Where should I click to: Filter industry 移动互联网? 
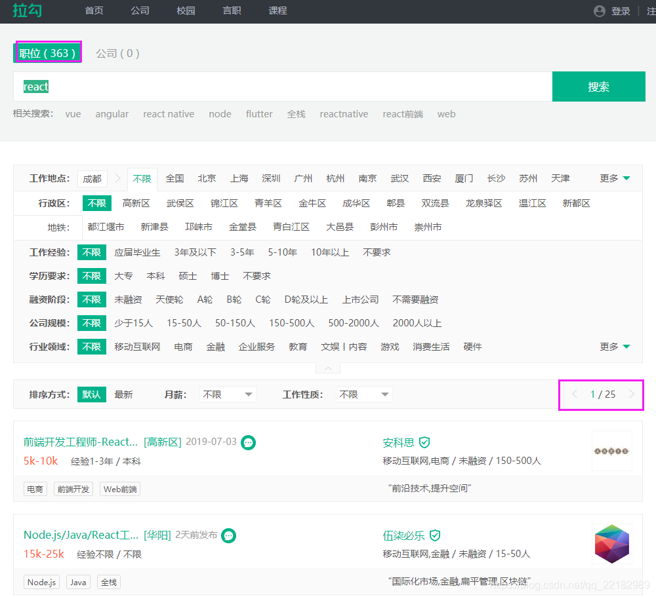(137, 347)
